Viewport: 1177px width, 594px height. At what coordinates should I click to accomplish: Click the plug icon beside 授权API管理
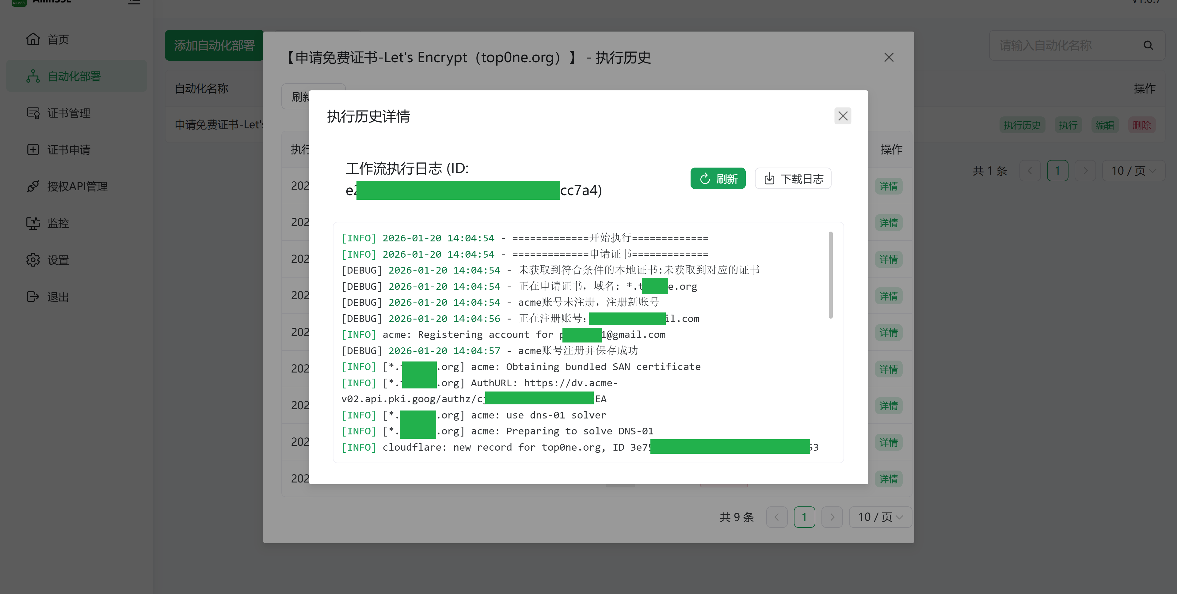coord(33,186)
